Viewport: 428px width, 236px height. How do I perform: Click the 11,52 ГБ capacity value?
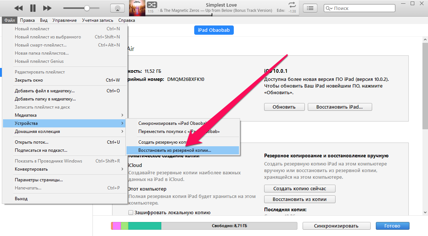pyautogui.click(x=153, y=71)
